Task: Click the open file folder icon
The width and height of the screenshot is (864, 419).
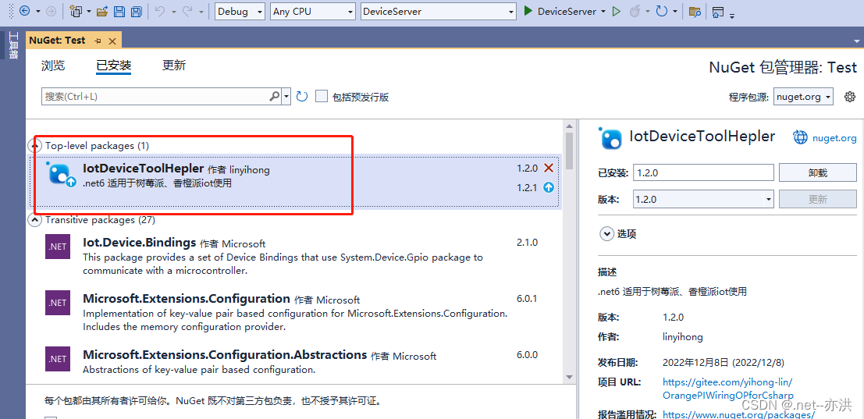Action: click(102, 11)
